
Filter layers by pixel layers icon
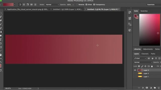point(149,58)
